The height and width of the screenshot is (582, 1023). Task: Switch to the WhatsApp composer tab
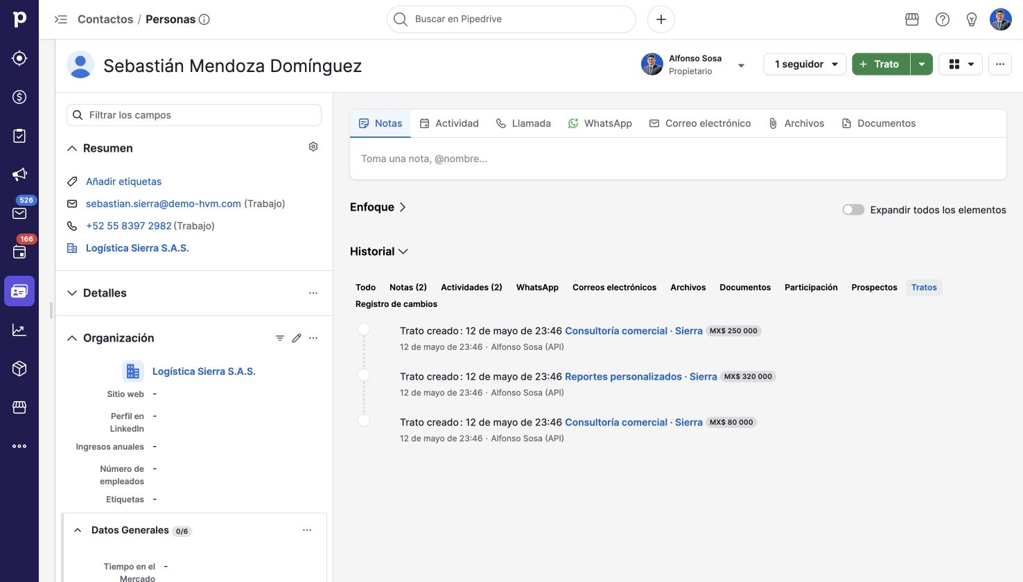[600, 123]
